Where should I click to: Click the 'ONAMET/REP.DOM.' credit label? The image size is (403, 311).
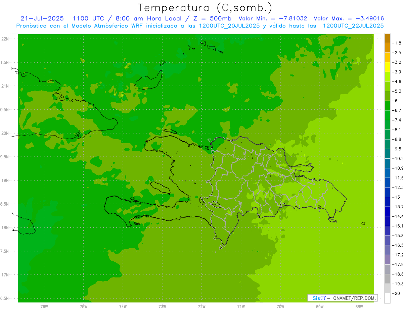354,298
